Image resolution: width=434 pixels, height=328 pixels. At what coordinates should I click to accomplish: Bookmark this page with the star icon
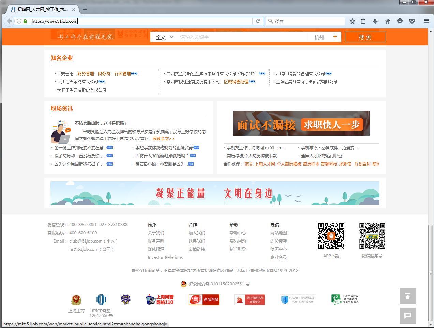coord(353,21)
